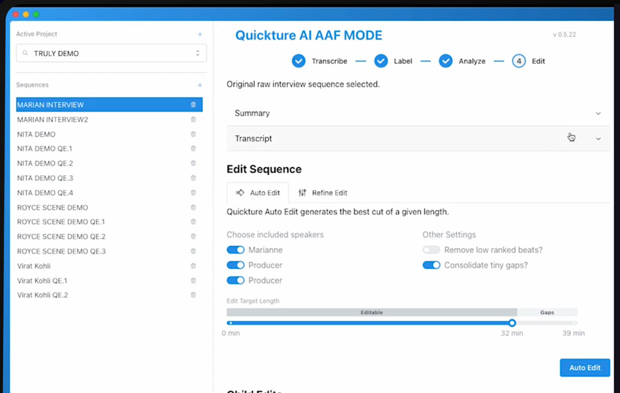Toggle the Marianne speaker switch
620x393 pixels.
pos(236,250)
